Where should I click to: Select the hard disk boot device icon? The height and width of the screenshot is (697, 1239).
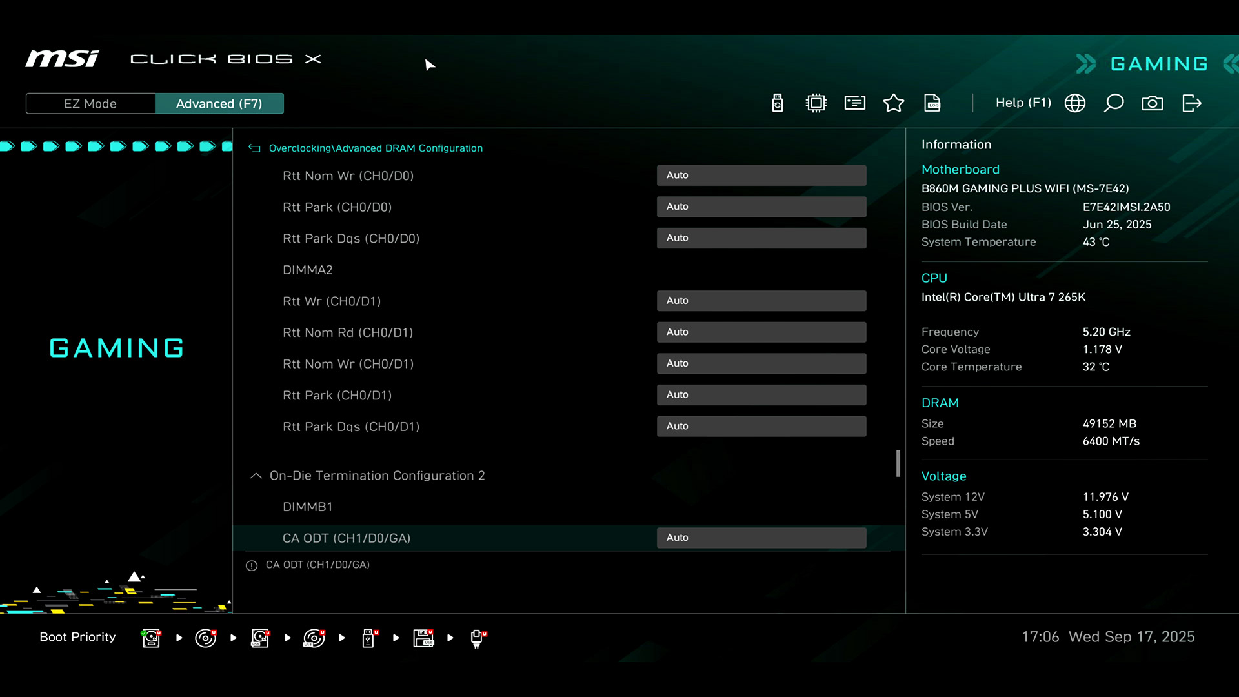(151, 638)
